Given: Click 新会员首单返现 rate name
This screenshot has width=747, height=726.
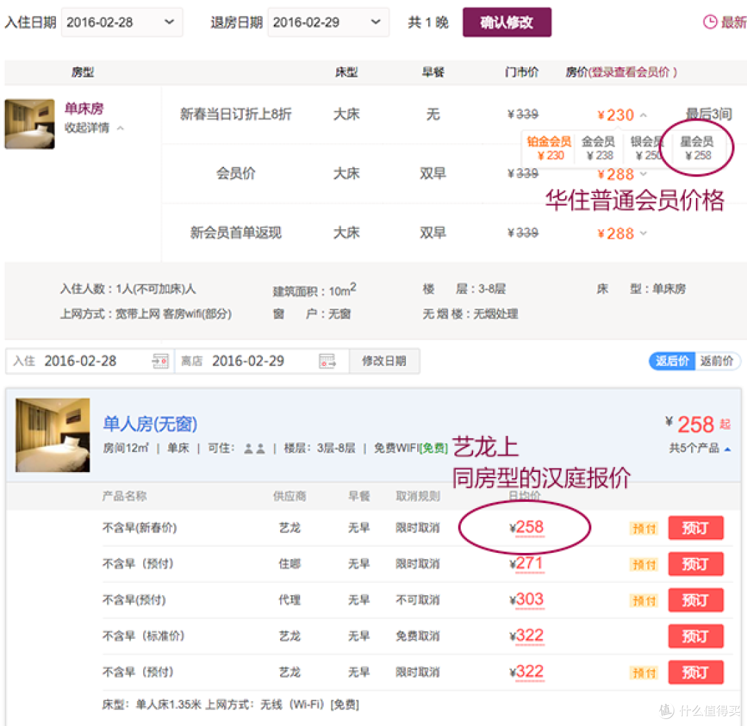Looking at the screenshot, I should [236, 233].
